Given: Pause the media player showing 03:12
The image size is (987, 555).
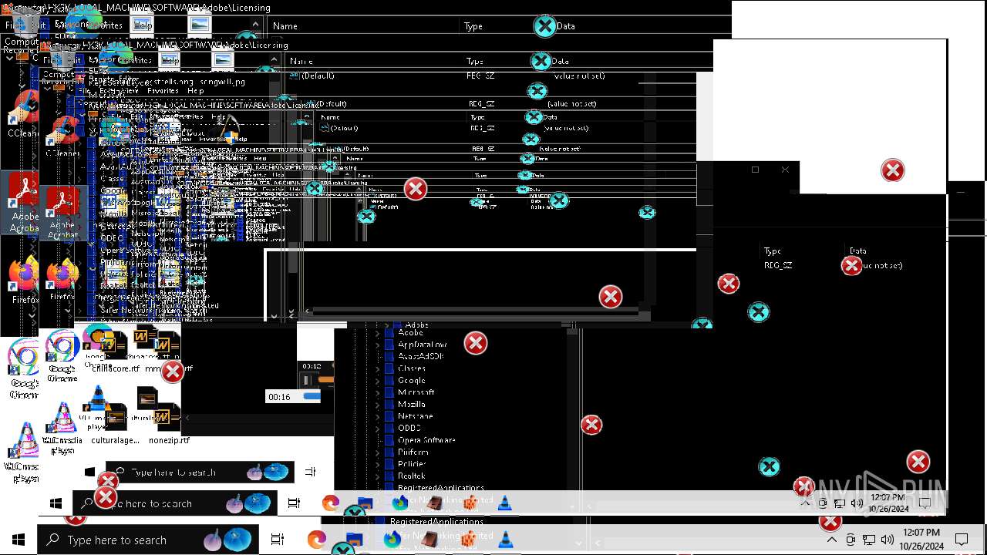Looking at the screenshot, I should [x=306, y=380].
